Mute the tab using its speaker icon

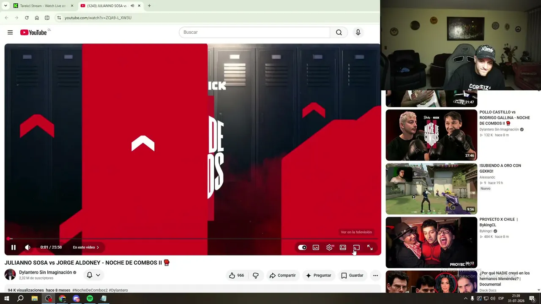(132, 6)
